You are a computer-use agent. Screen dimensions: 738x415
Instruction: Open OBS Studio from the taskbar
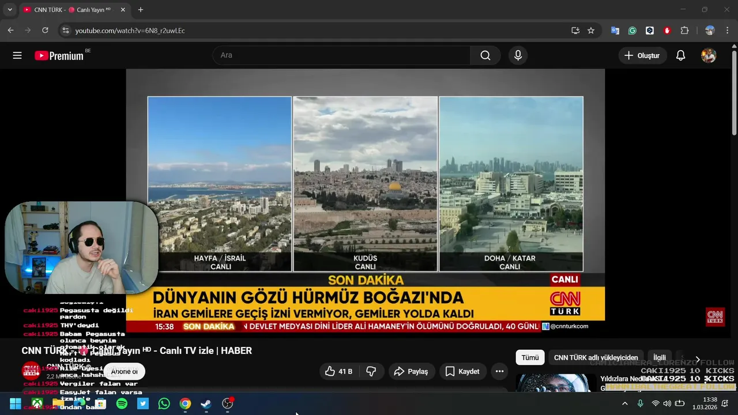[x=228, y=404]
